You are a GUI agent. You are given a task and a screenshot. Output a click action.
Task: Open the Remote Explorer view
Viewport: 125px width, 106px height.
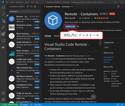pyautogui.click(x=3, y=41)
